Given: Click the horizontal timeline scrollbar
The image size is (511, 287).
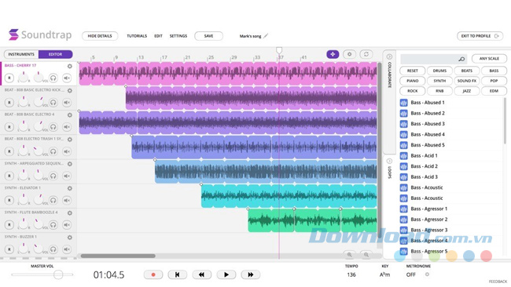Looking at the screenshot, I should pyautogui.click(x=118, y=256).
